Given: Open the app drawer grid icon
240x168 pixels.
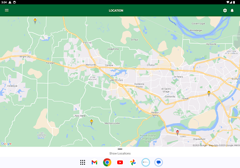Looking at the screenshot, I should pos(82,162).
